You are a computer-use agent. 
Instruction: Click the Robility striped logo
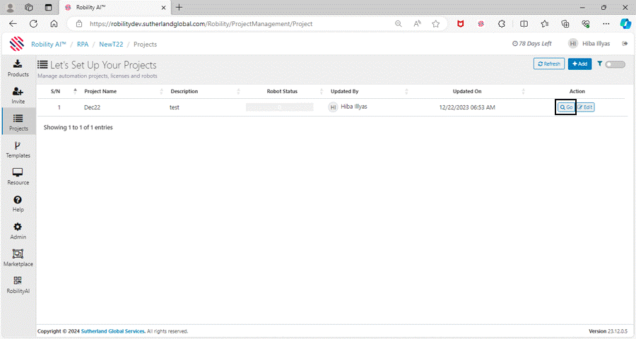click(17, 44)
